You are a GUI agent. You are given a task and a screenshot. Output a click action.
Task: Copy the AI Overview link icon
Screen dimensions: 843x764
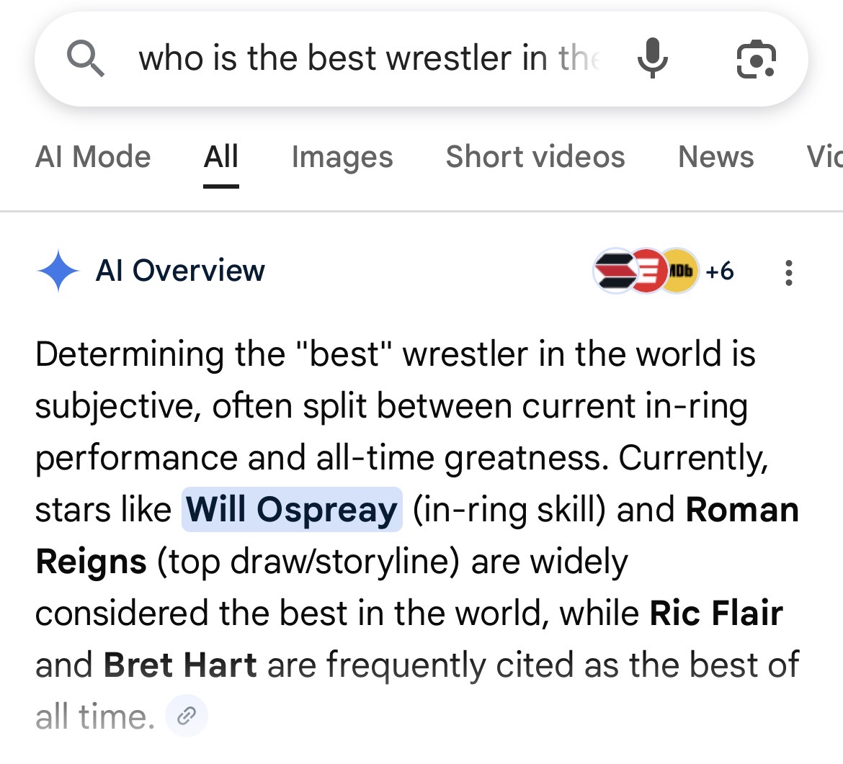click(186, 716)
